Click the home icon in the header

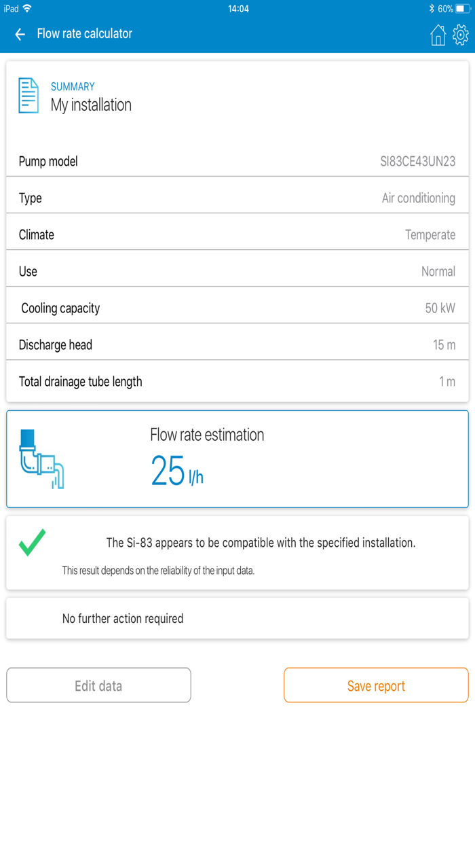pyautogui.click(x=437, y=34)
